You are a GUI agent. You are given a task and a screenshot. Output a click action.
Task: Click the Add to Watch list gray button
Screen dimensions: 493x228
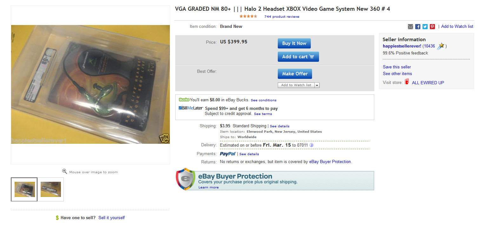click(296, 85)
